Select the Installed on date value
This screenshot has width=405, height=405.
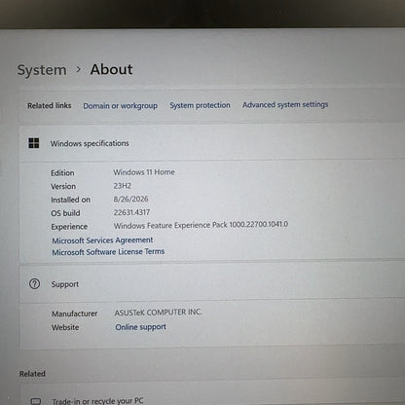(130, 199)
